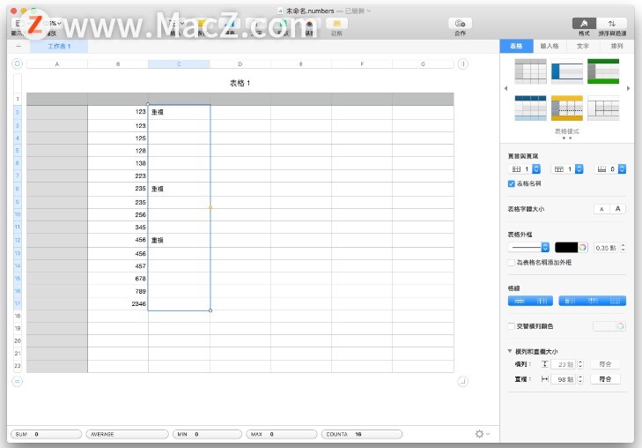Enable 交替橫列顏色 alternating row checkbox
This screenshot has width=642, height=448.
[x=511, y=326]
